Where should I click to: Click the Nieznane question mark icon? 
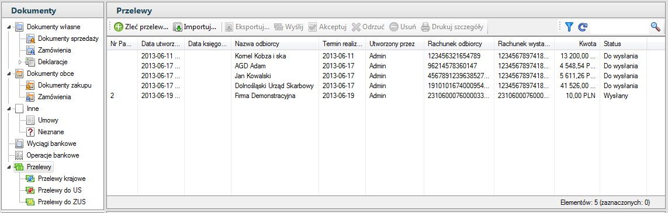tap(30, 132)
